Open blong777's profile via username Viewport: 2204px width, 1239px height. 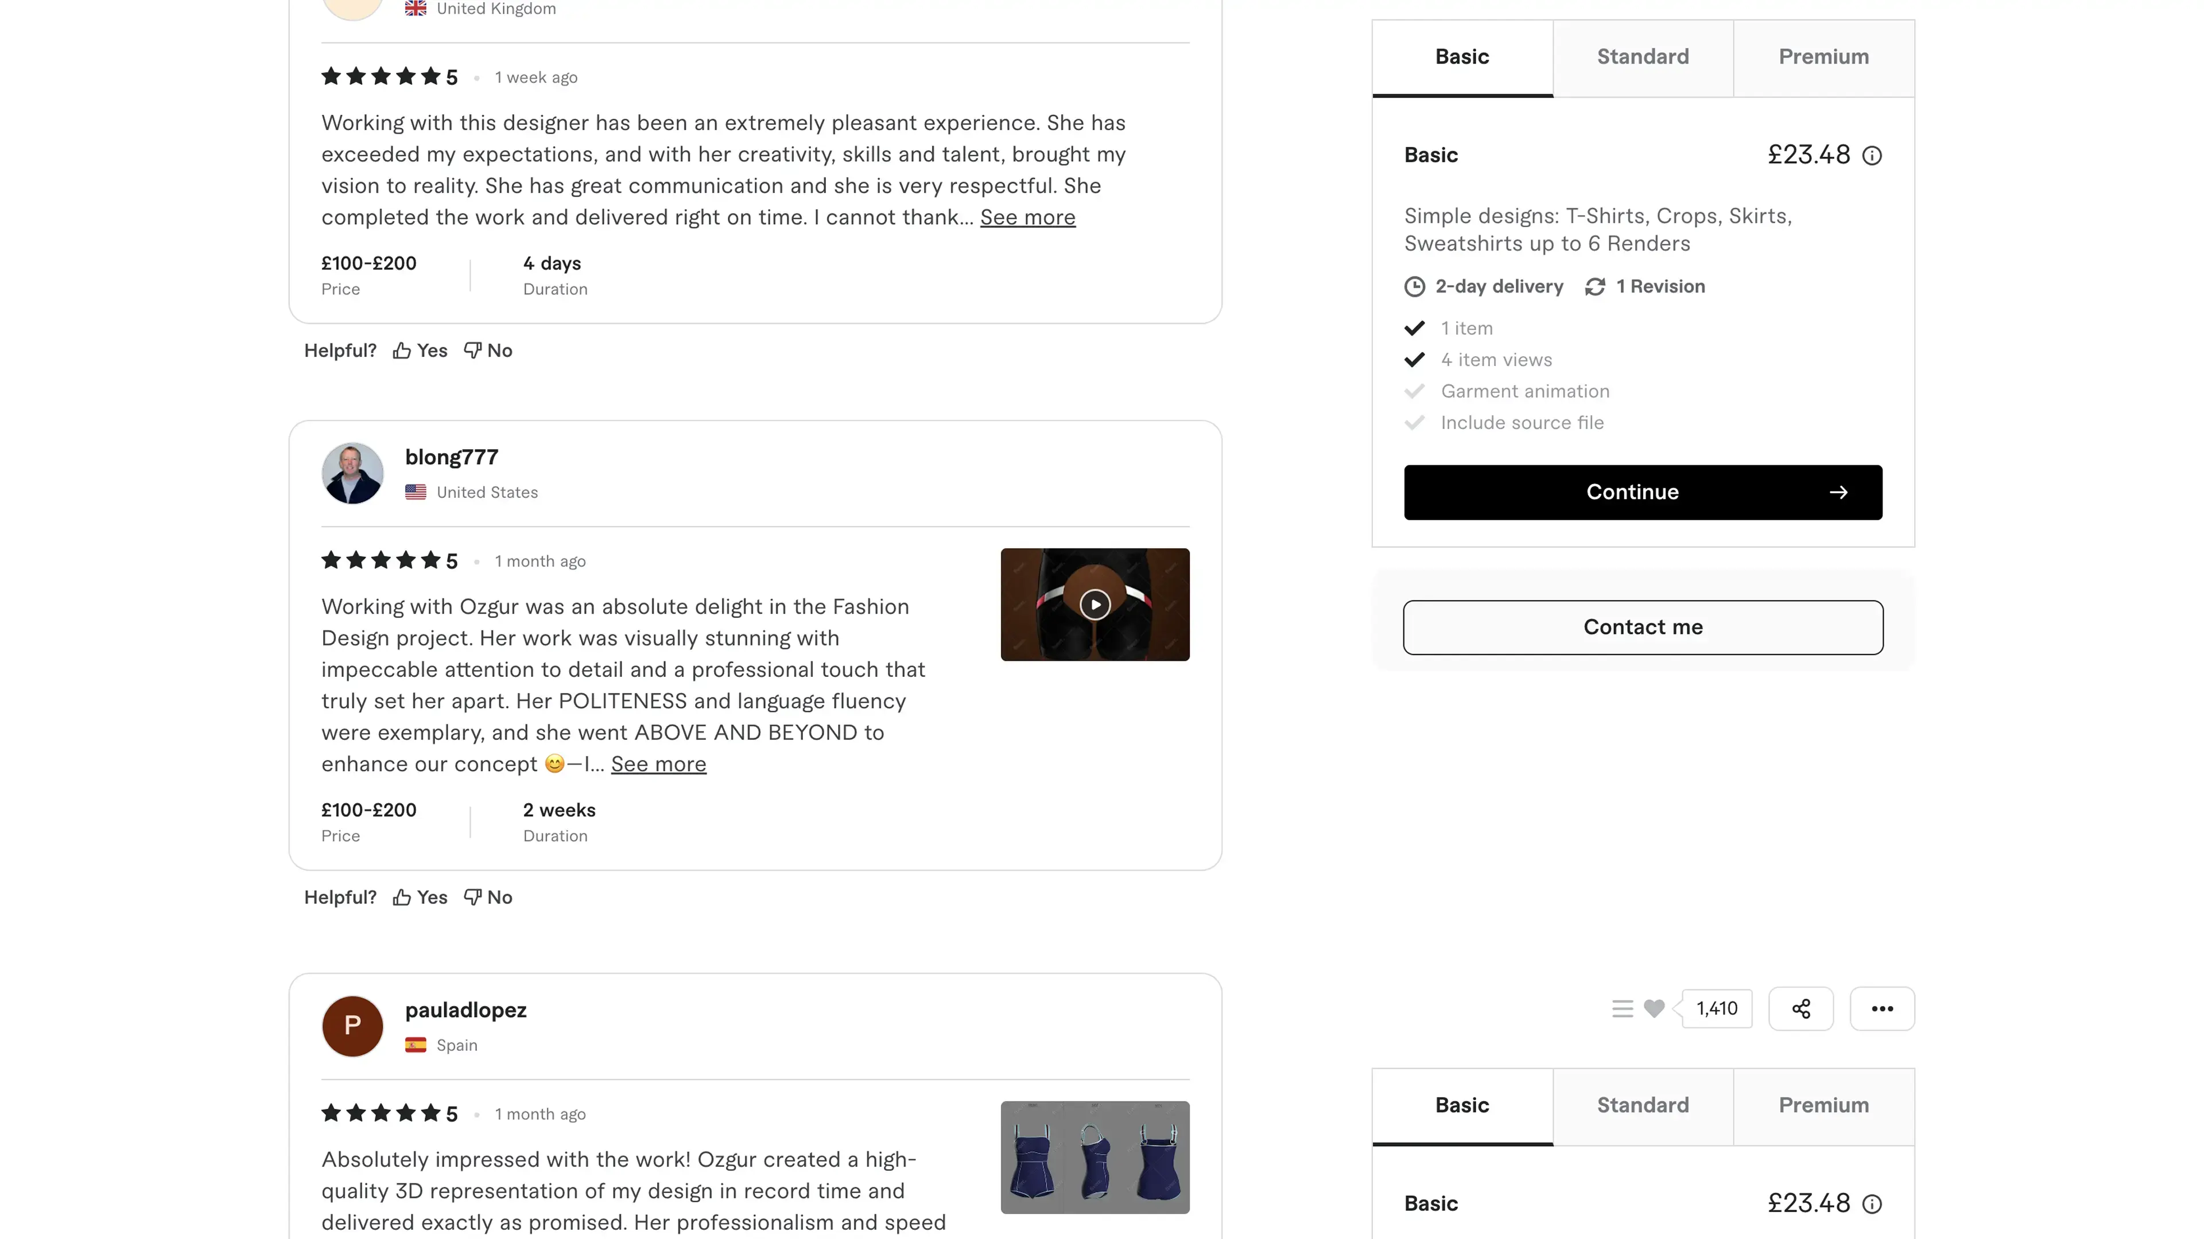452,458
